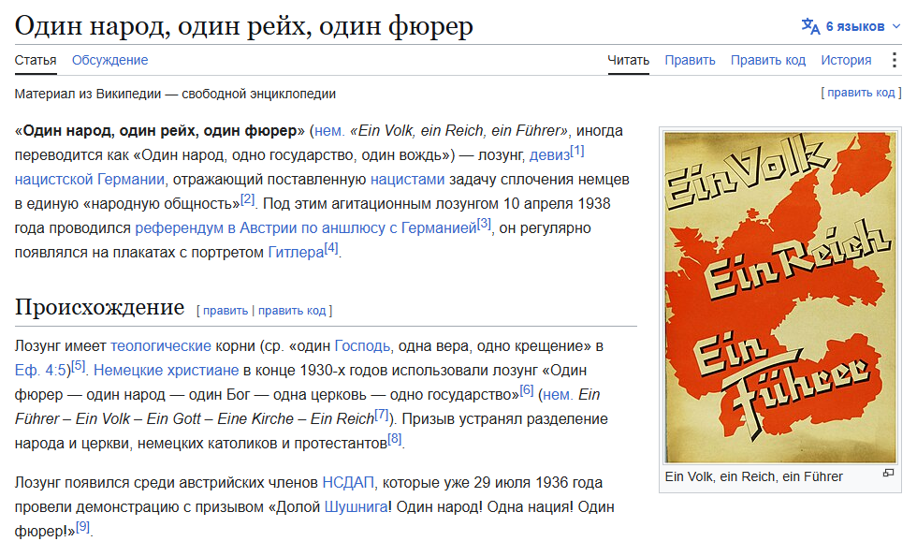Follow the Немецкие христиане link
This screenshot has width=917, height=556.
(x=167, y=371)
